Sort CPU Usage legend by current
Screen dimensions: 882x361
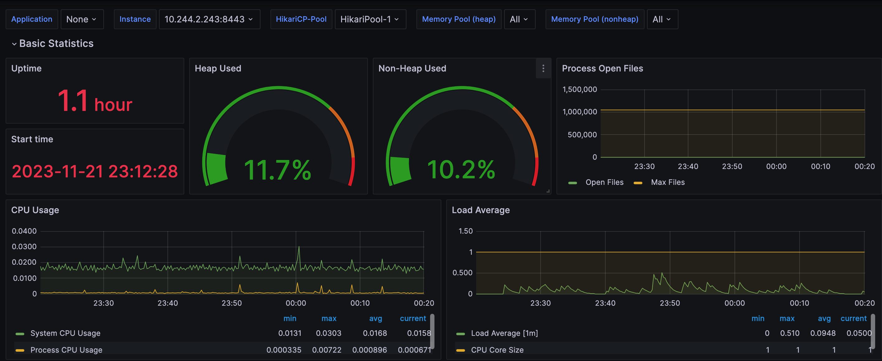tap(413, 319)
